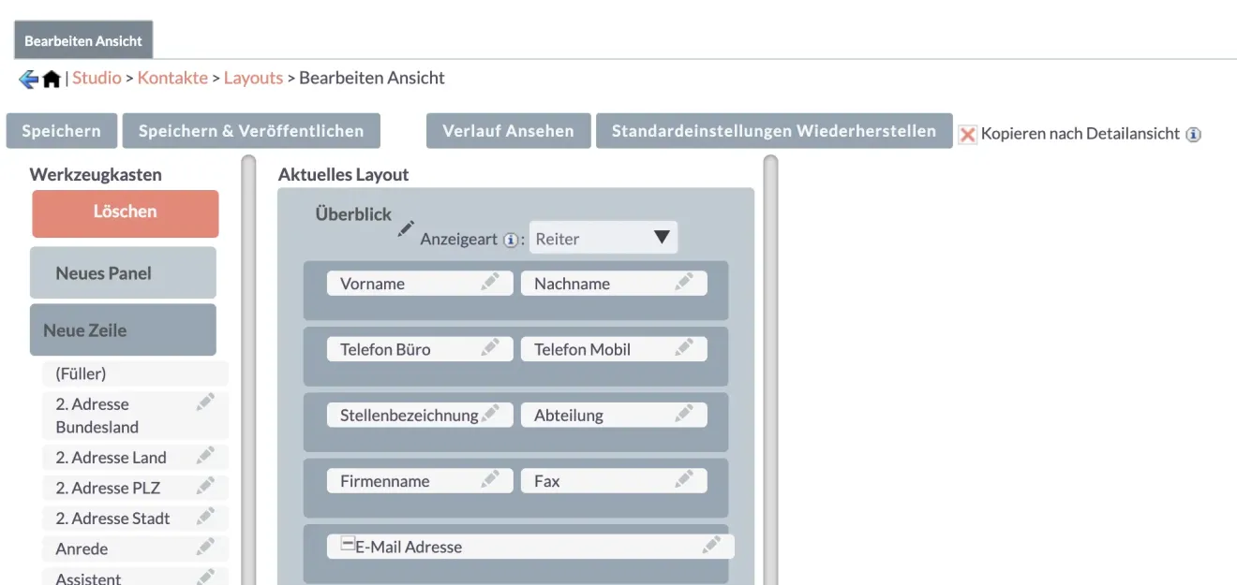Click the home icon next to the breadcrumb

tap(50, 79)
